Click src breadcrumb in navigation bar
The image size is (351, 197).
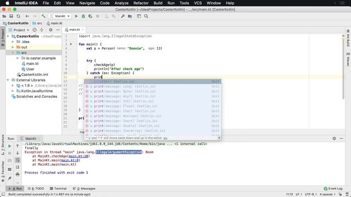(x=37, y=23)
